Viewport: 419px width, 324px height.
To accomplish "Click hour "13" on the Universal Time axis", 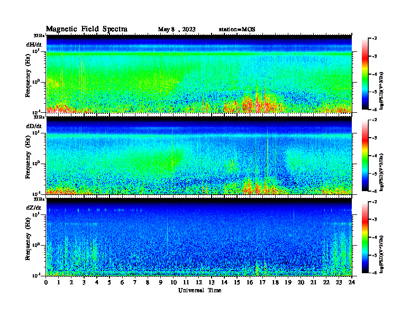I will click(x=212, y=282).
